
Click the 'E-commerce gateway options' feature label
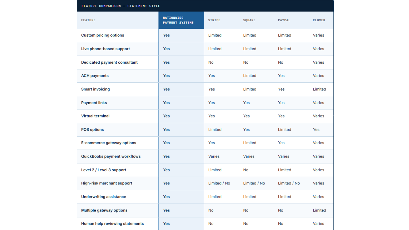tap(108, 143)
